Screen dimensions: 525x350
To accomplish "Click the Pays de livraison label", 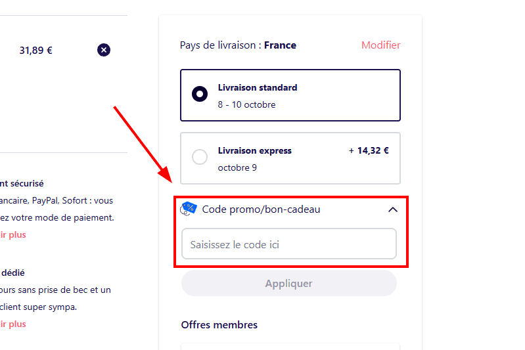I will tap(218, 45).
